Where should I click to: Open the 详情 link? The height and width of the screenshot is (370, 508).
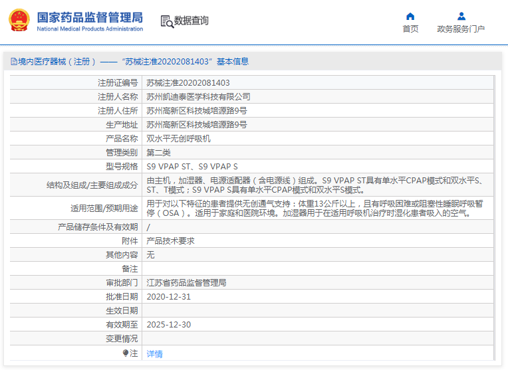(x=154, y=354)
